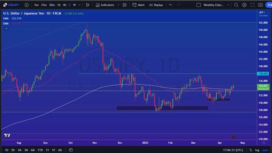Image resolution: width=272 pixels, height=153 pixels.
Task: Click the TradingView logo on chart
Action: pyautogui.click(x=7, y=135)
